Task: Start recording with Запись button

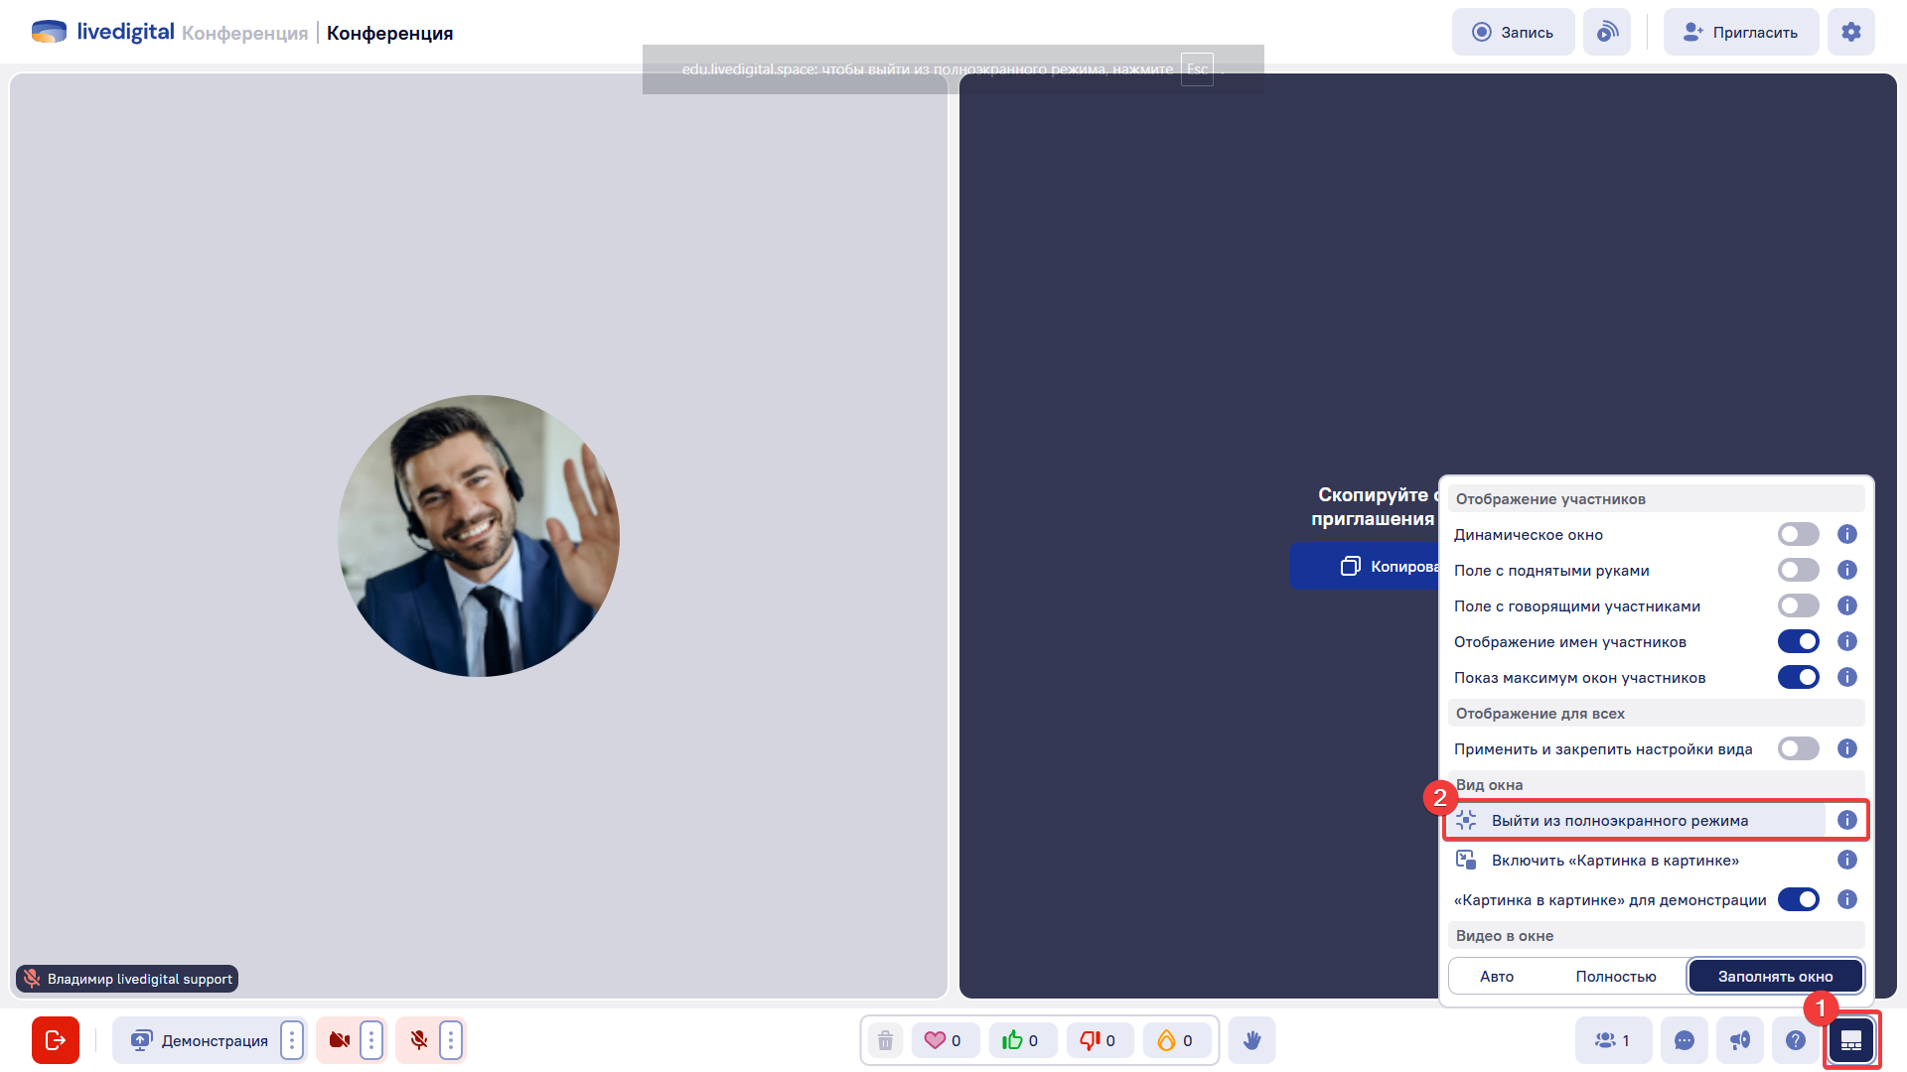Action: [1513, 32]
